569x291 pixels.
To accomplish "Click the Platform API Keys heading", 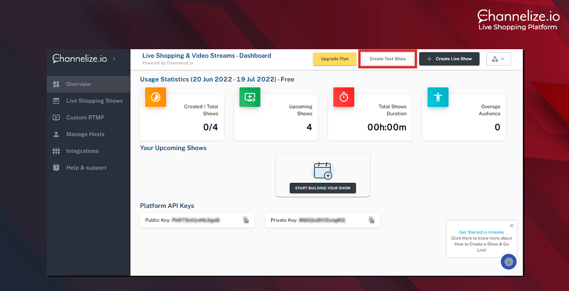I will click(x=167, y=206).
